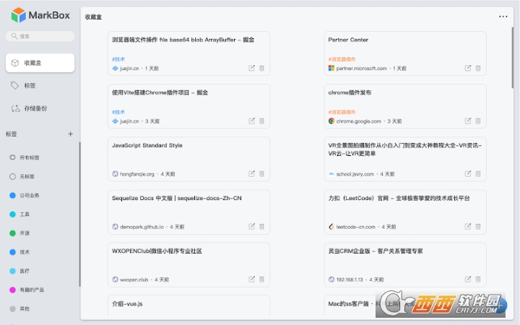The height and width of the screenshot is (325, 520).
Task: Select the 工具 tag
Action: coord(25,214)
